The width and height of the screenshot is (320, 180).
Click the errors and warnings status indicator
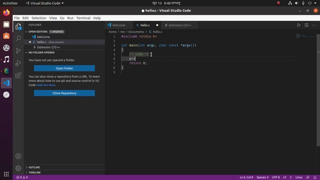coord(22,177)
